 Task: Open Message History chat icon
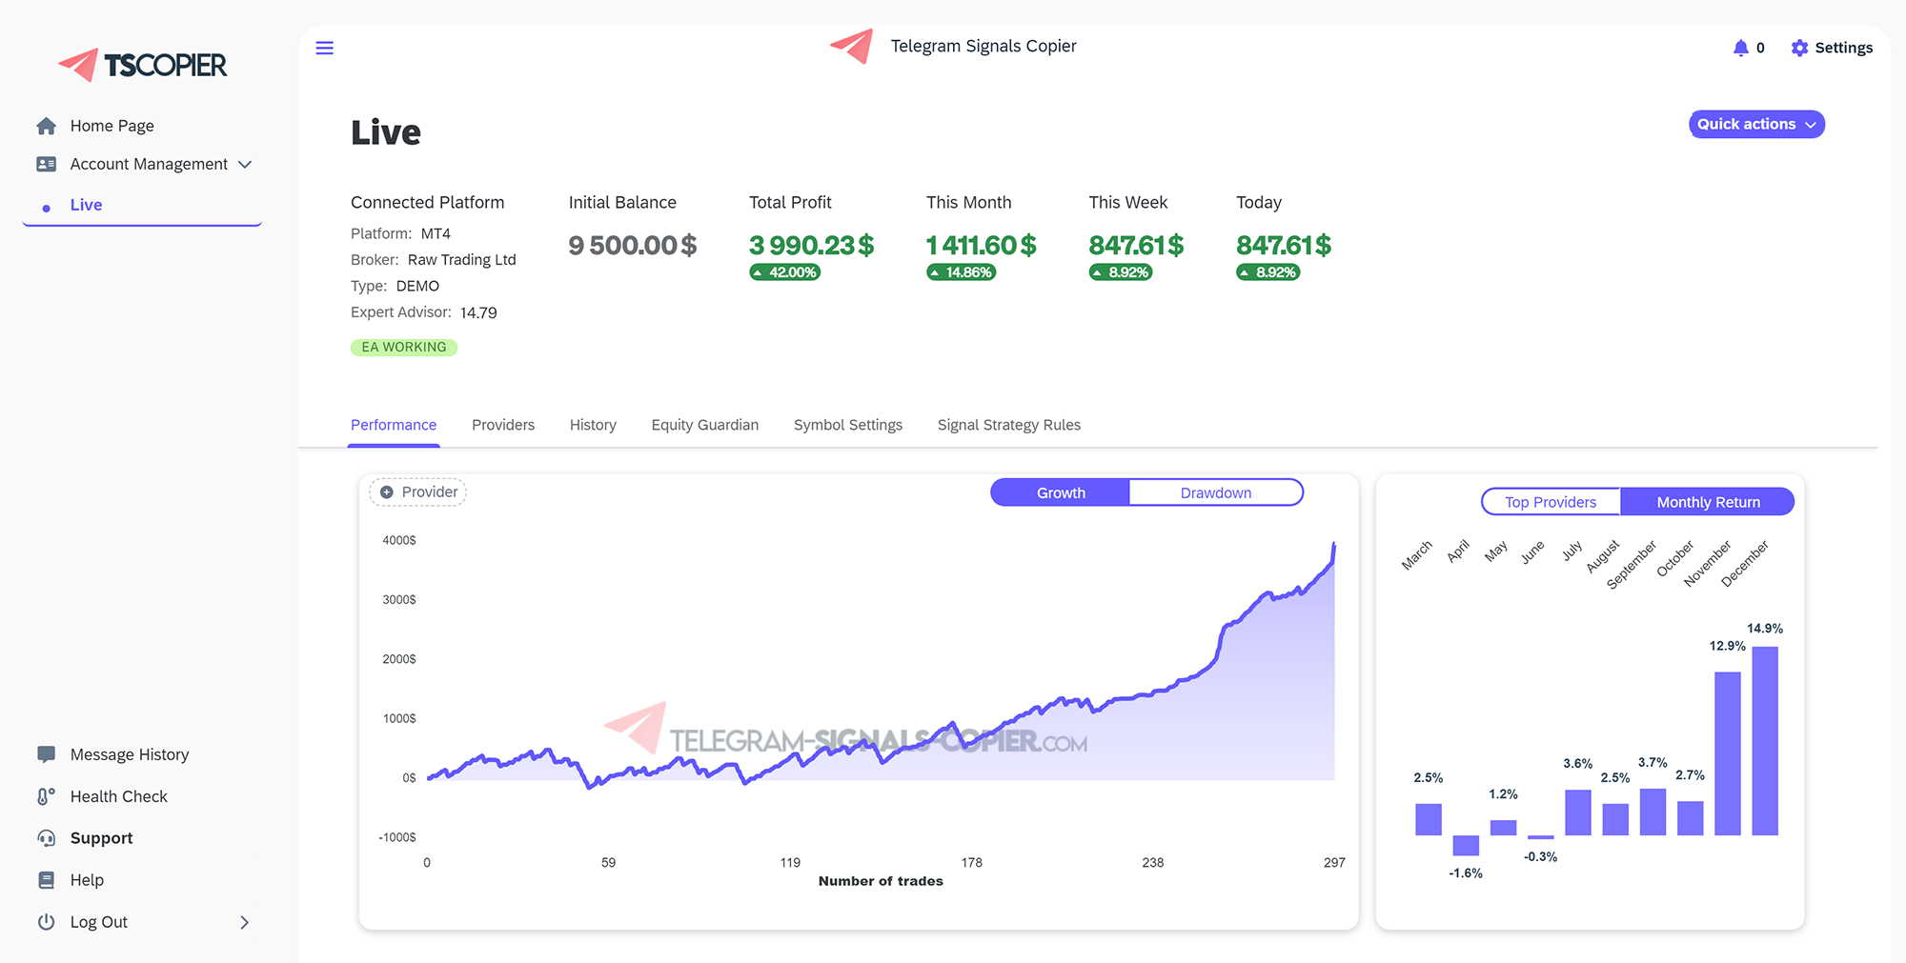(x=46, y=754)
